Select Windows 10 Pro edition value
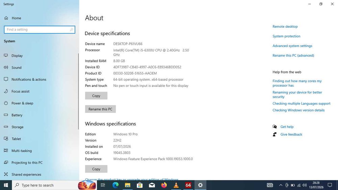This screenshot has width=338, height=190. coord(125,134)
